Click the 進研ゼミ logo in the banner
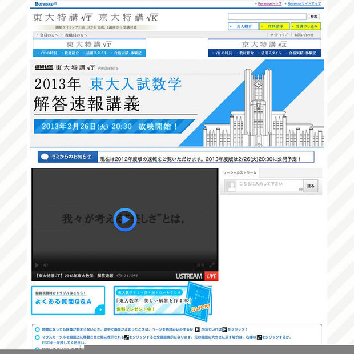Viewport: 354px width, 354px height. 44,67
